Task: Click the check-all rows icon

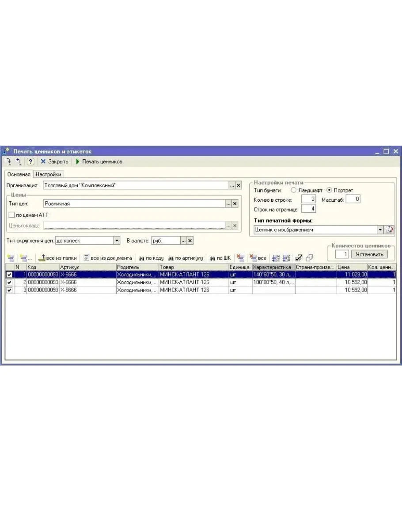Action: 298,258
